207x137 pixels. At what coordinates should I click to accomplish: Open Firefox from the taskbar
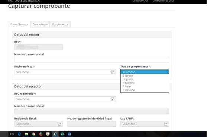[x=41, y=134]
